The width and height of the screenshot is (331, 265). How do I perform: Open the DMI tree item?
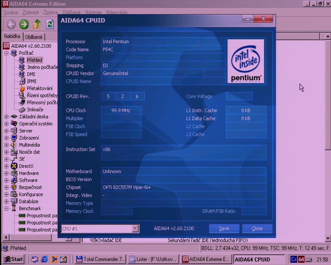31,74
